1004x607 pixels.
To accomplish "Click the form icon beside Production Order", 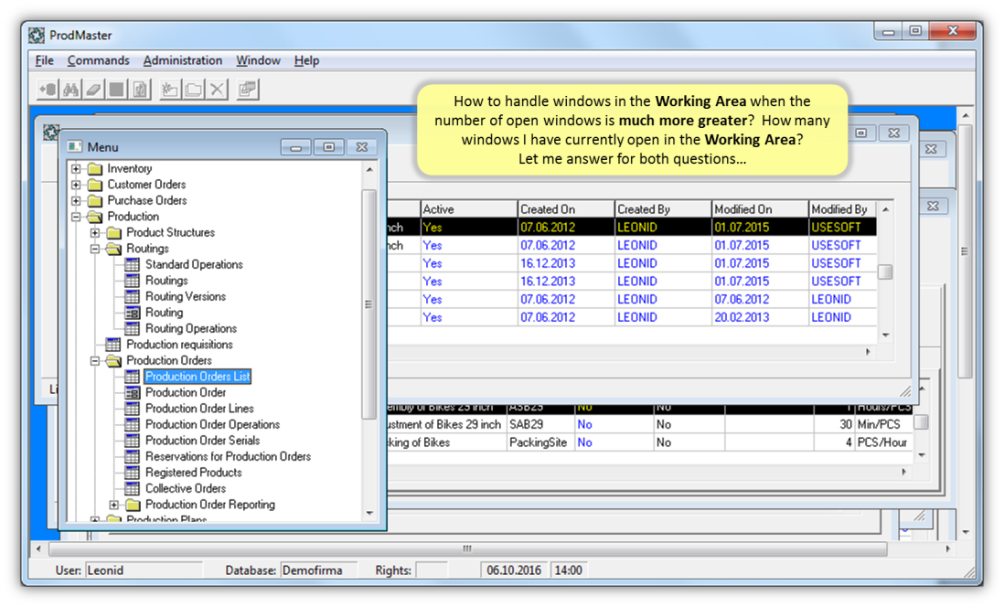I will [133, 392].
